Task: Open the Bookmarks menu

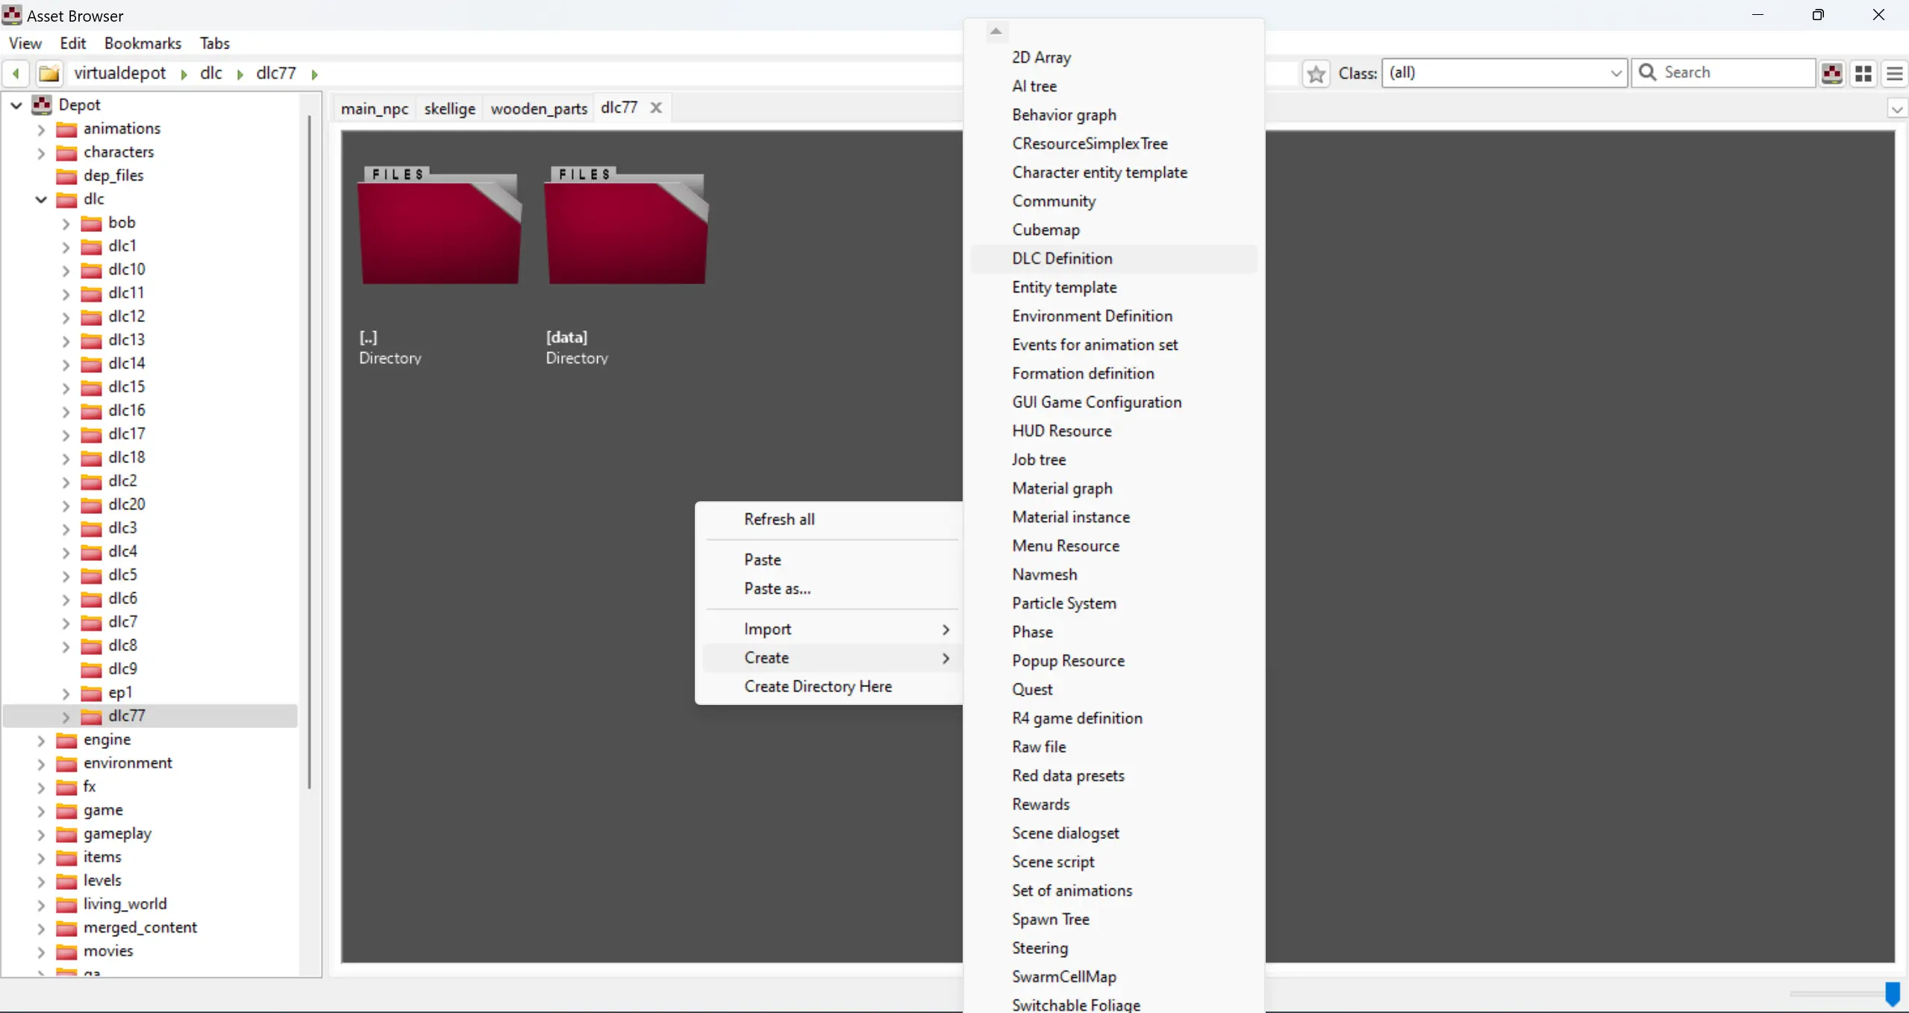Action: pos(143,43)
